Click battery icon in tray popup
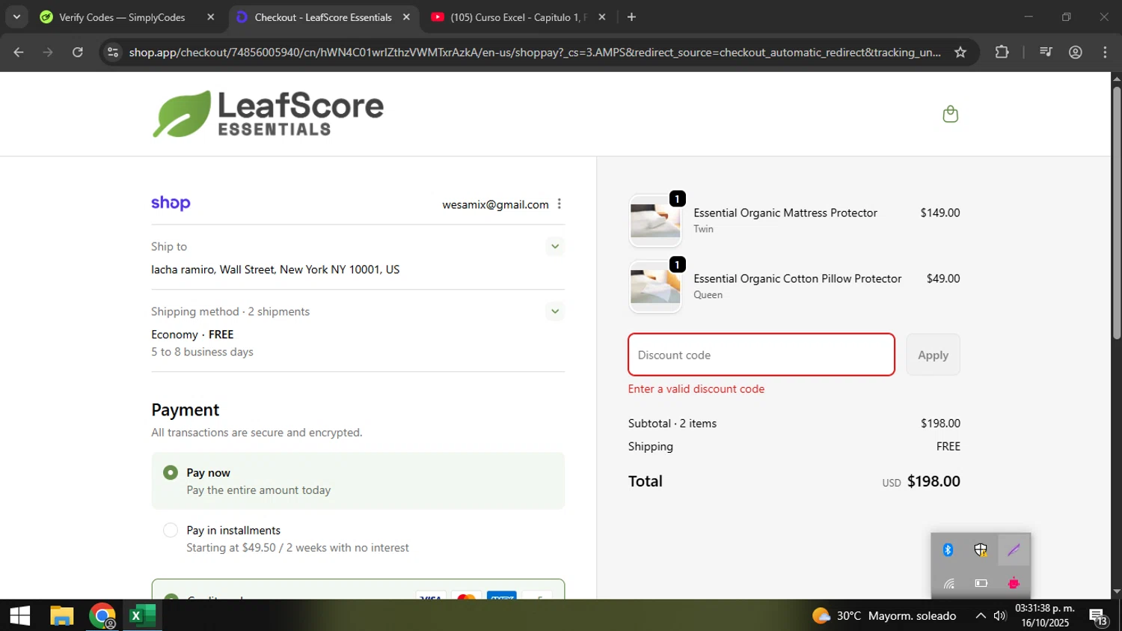1122x631 pixels. point(981,583)
